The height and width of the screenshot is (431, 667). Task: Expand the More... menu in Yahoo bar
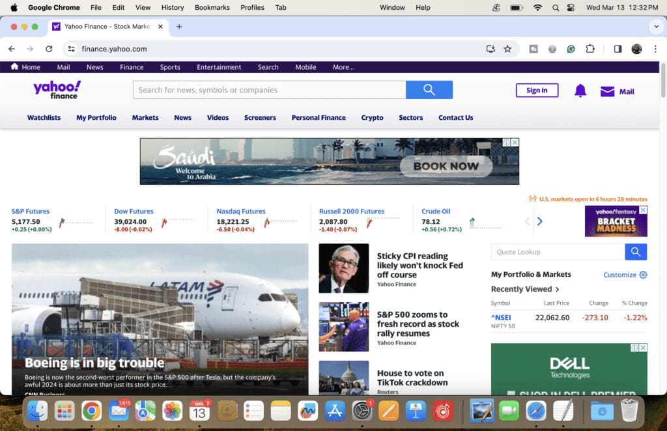pyautogui.click(x=343, y=67)
